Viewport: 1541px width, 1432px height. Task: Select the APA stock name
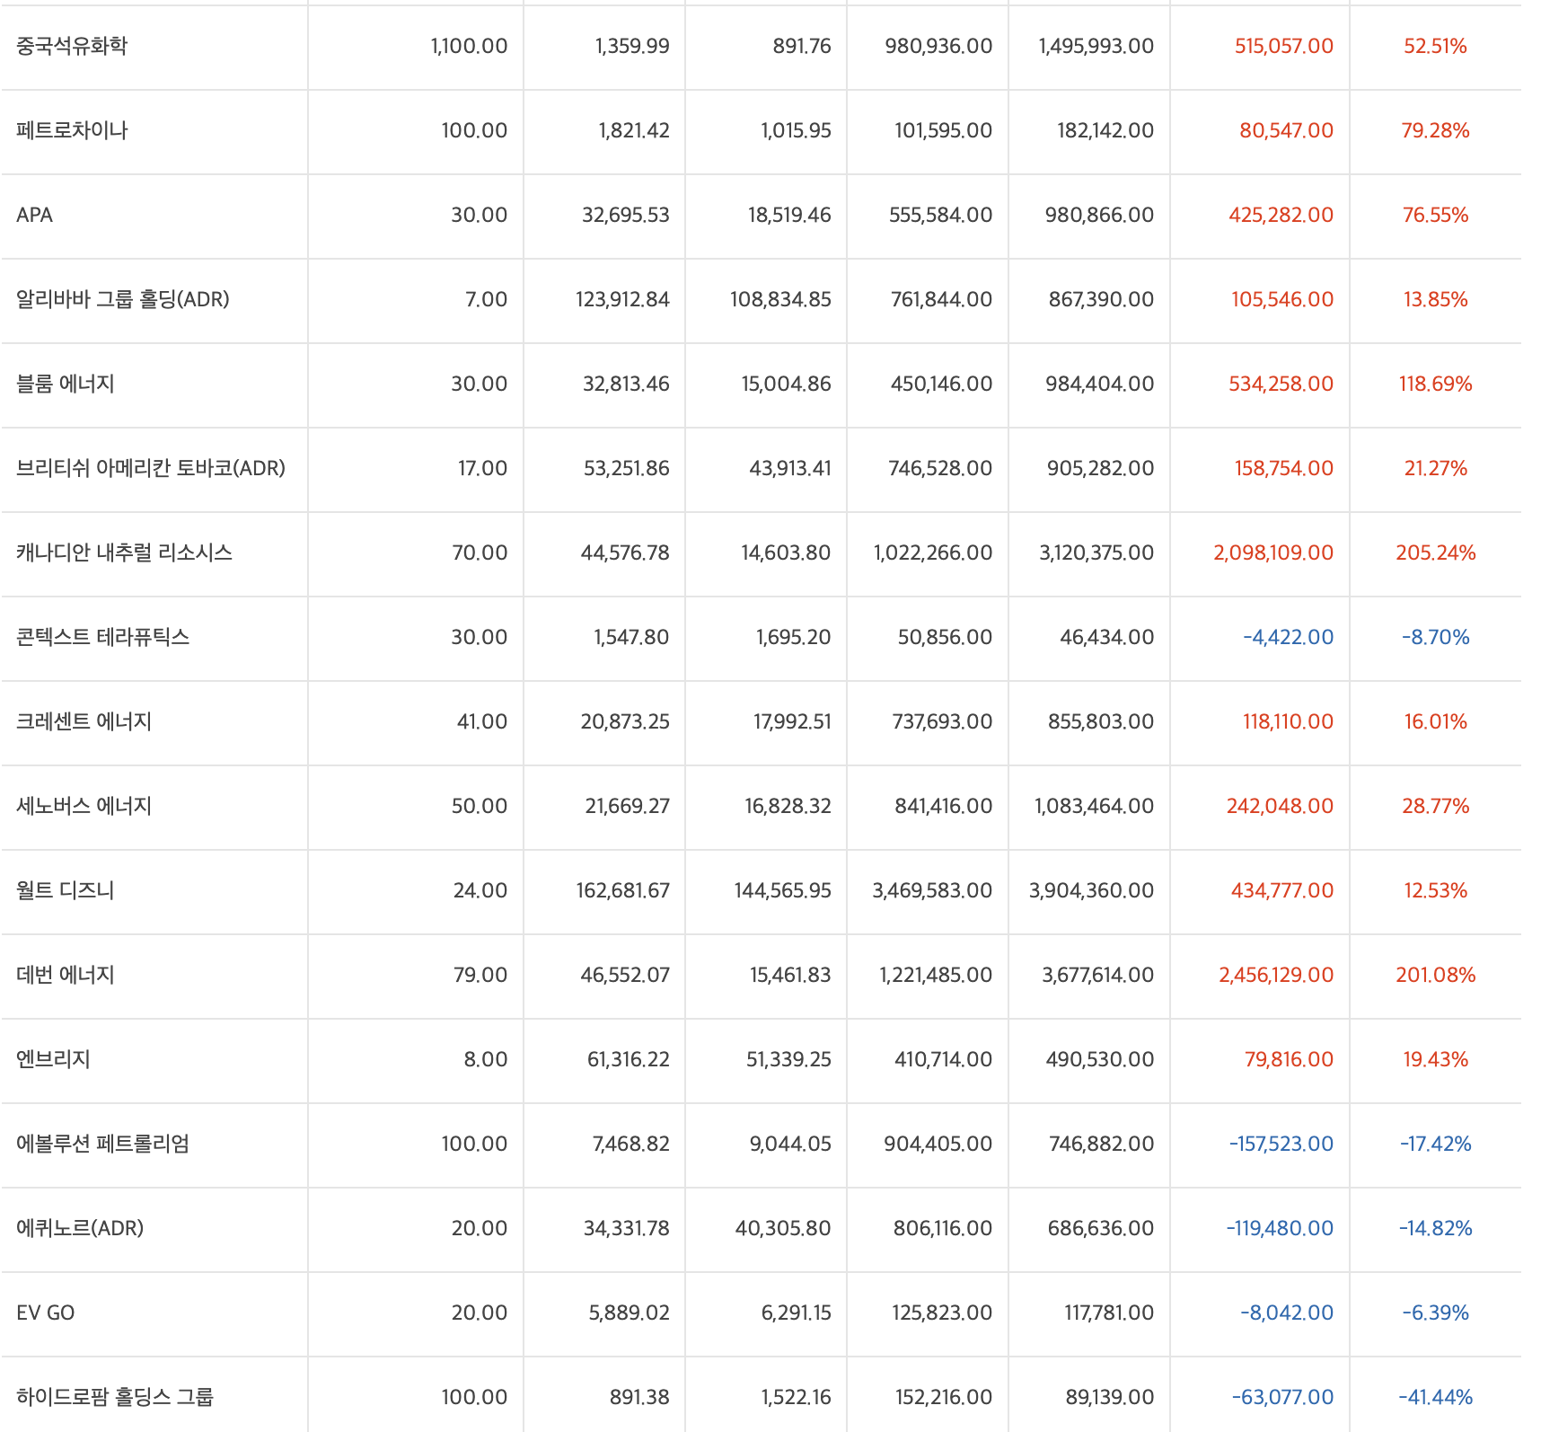coord(34,215)
